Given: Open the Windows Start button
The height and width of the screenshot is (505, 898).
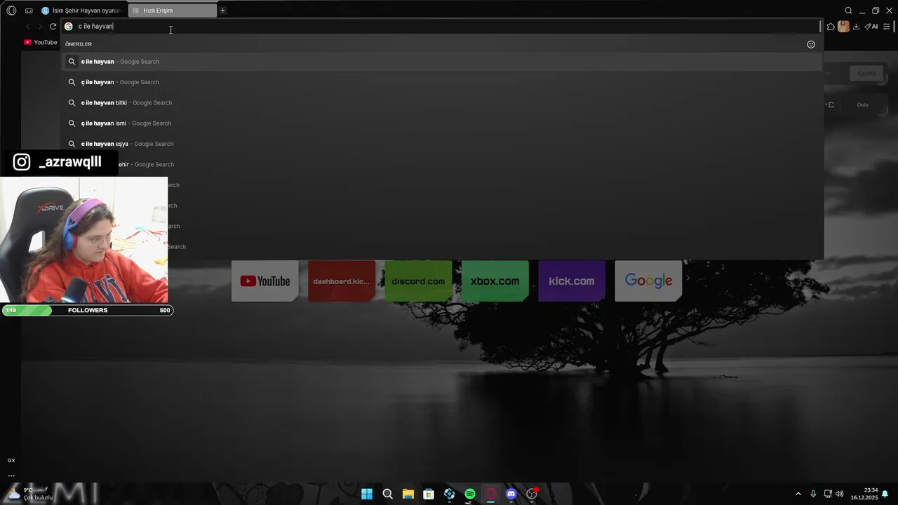Looking at the screenshot, I should [367, 494].
